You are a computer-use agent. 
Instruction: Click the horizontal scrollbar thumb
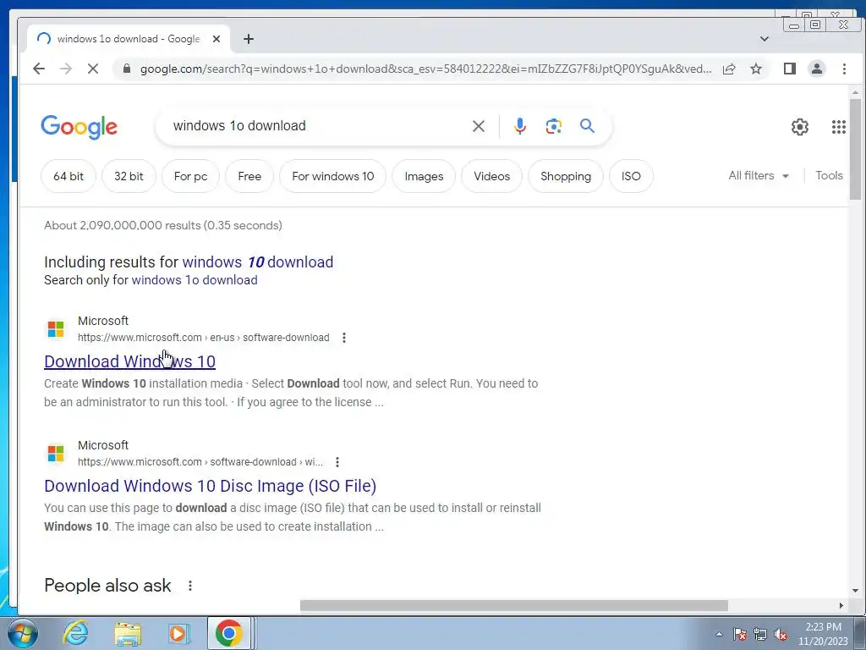(x=513, y=606)
